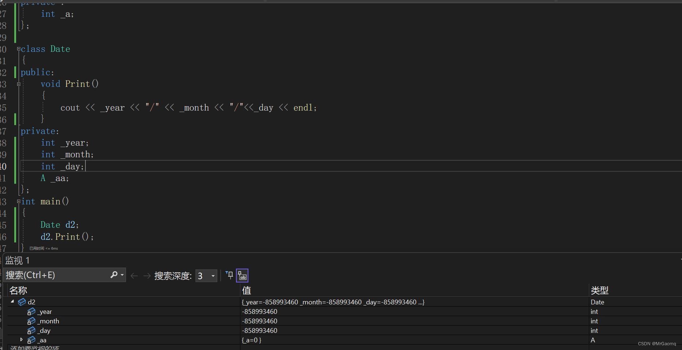
Task: Click the _year value -858993460
Action: (259, 312)
